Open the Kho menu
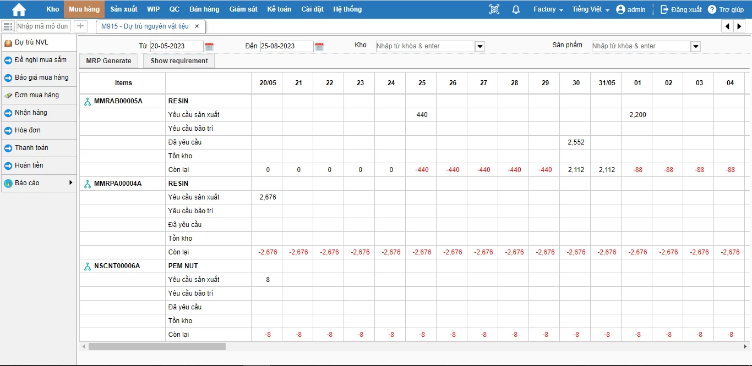752x366 pixels. point(53,9)
